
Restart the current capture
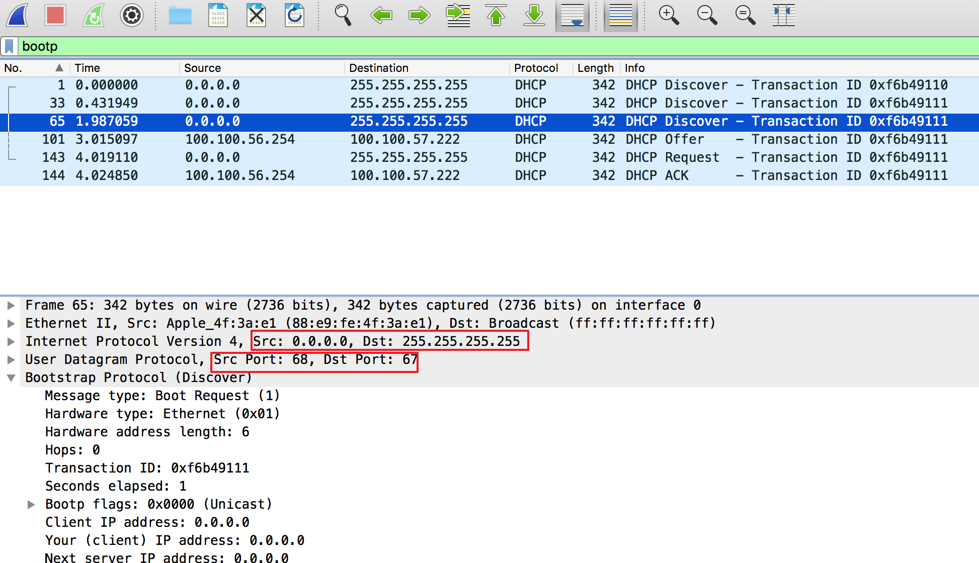coord(93,15)
